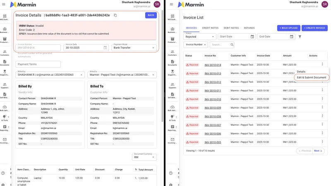Switch to Refunds tab

[x=249, y=28]
